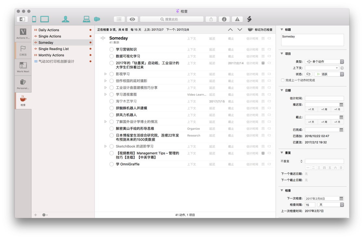Expand the 学习透视套图 action group
This screenshot has height=239, width=364.
point(105,94)
